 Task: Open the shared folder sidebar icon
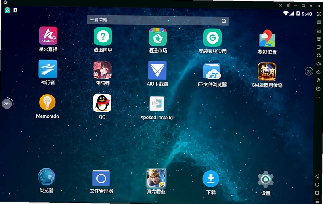click(318, 89)
